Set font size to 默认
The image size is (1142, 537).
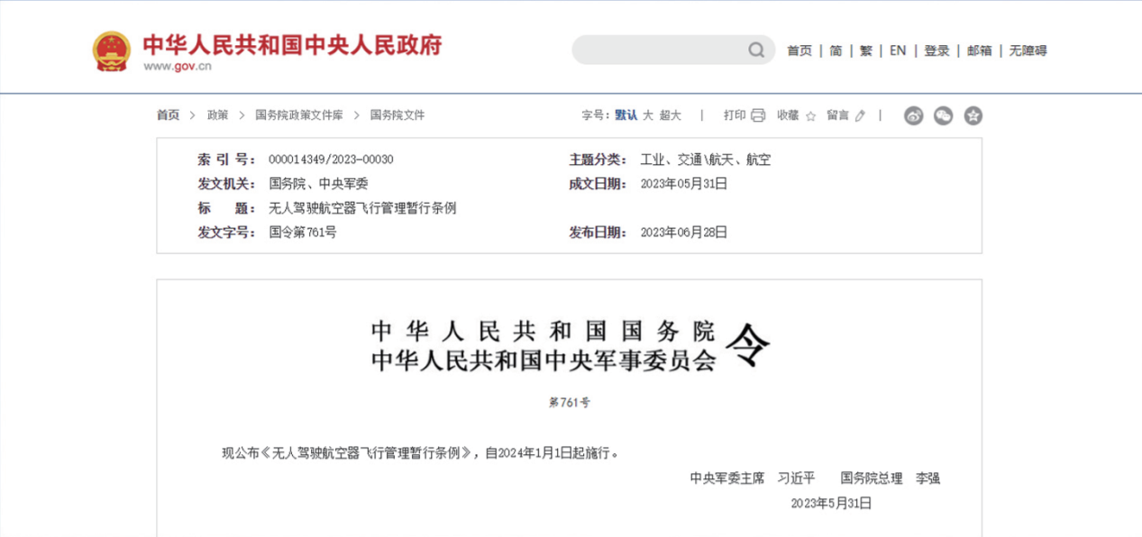click(626, 115)
